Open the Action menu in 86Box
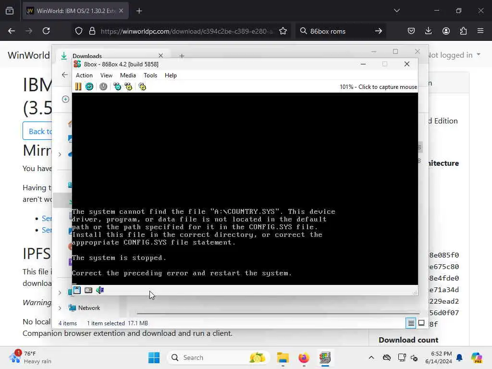 click(x=84, y=75)
